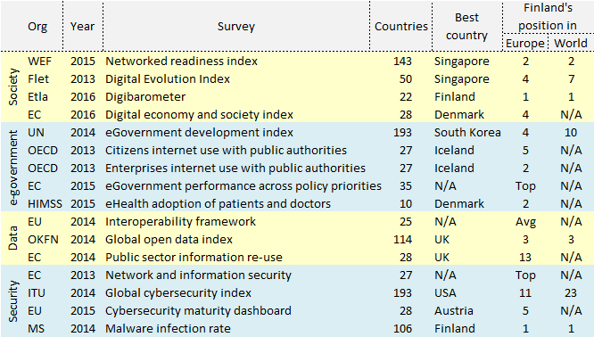
Task: Select the South Korea best country cell
Action: click(x=467, y=133)
